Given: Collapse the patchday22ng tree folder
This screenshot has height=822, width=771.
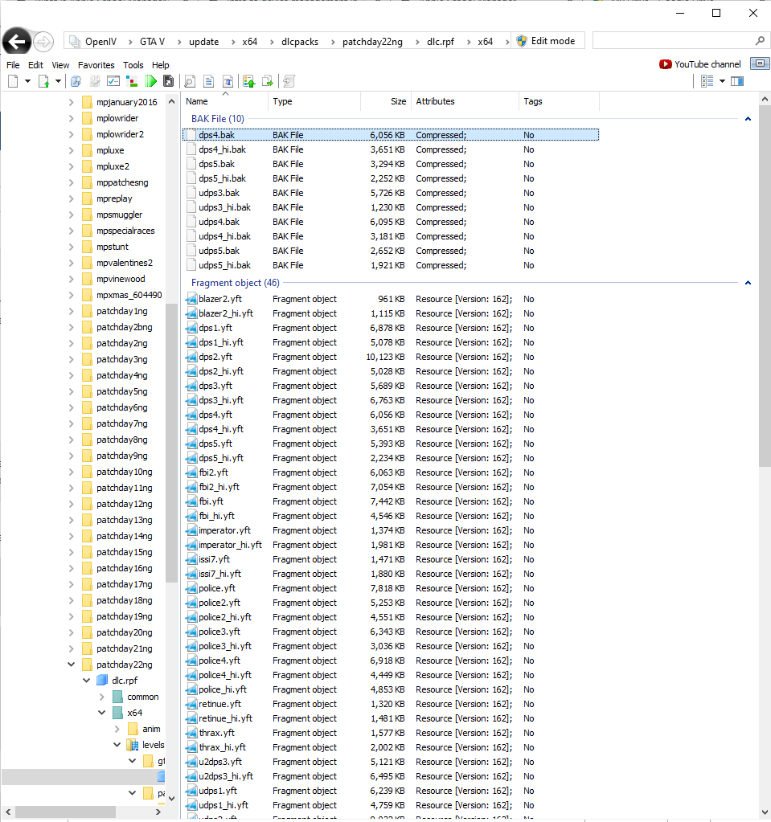Looking at the screenshot, I should (72, 665).
